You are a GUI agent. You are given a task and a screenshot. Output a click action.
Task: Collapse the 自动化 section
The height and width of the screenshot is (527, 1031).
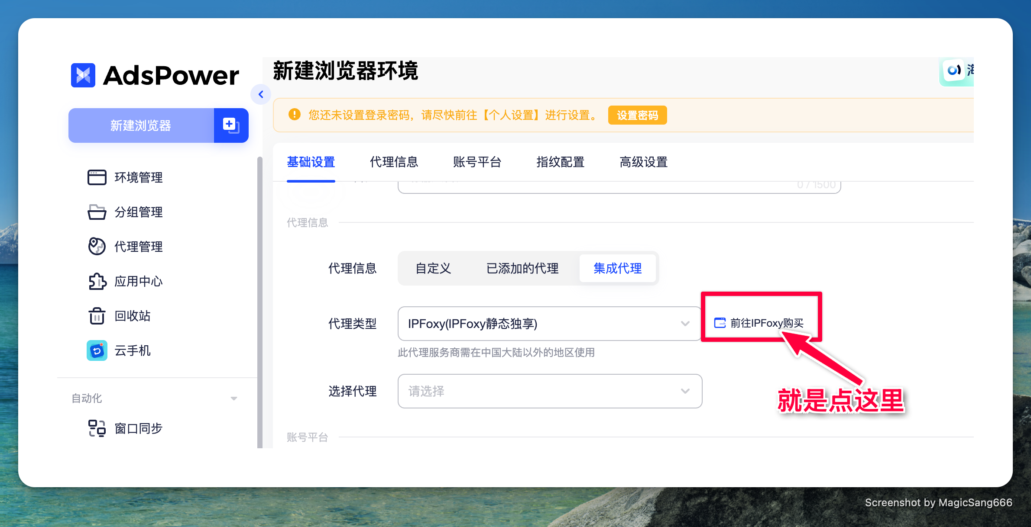pyautogui.click(x=234, y=398)
